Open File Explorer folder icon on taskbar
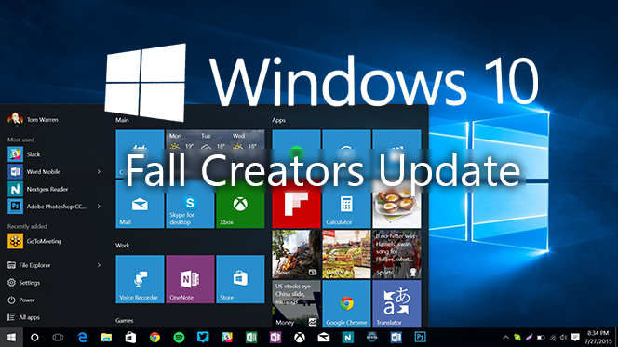The width and height of the screenshot is (618, 347). (106, 338)
